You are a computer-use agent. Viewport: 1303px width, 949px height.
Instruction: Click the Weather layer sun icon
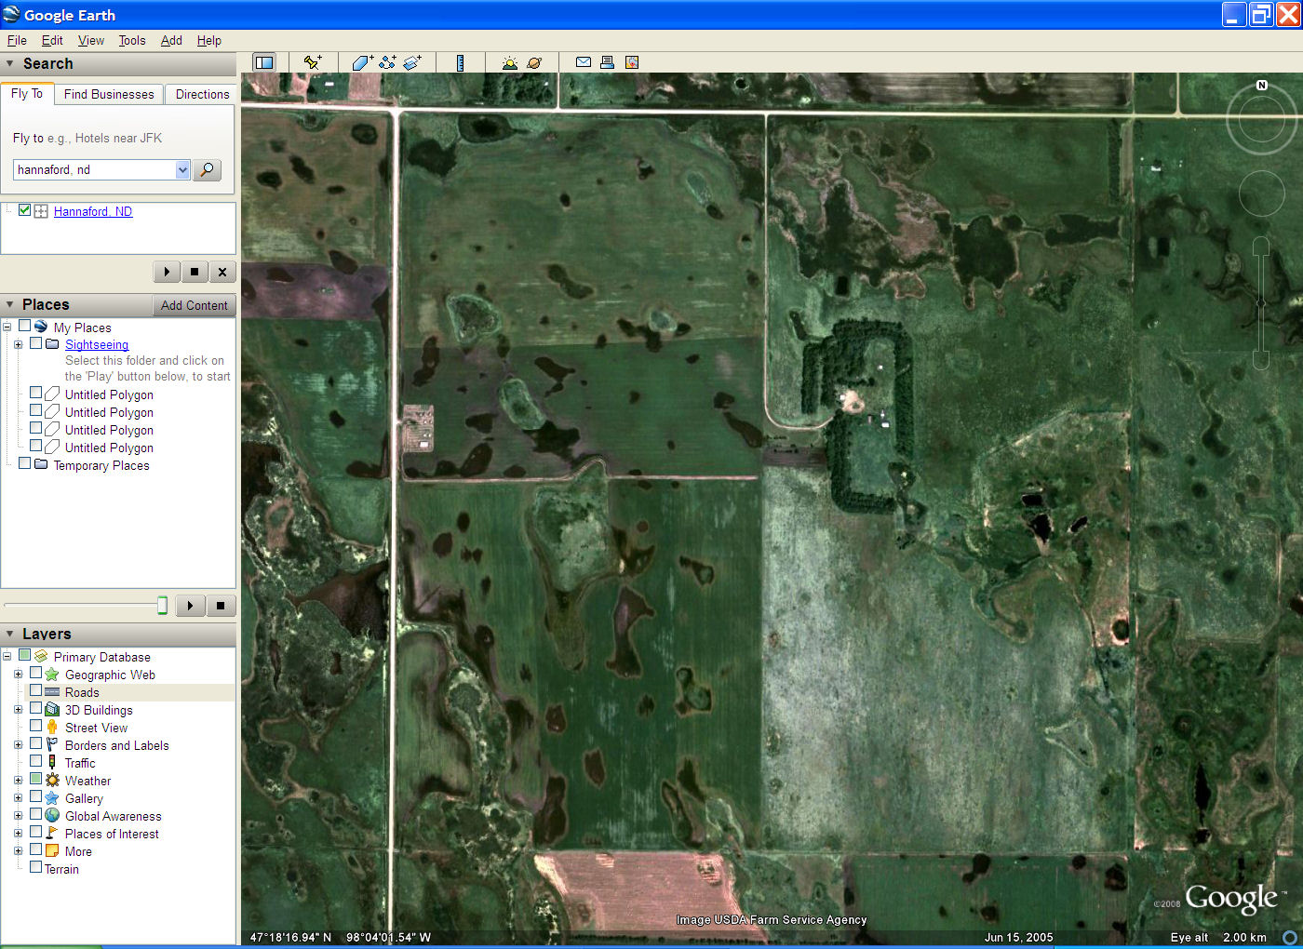[x=52, y=780]
